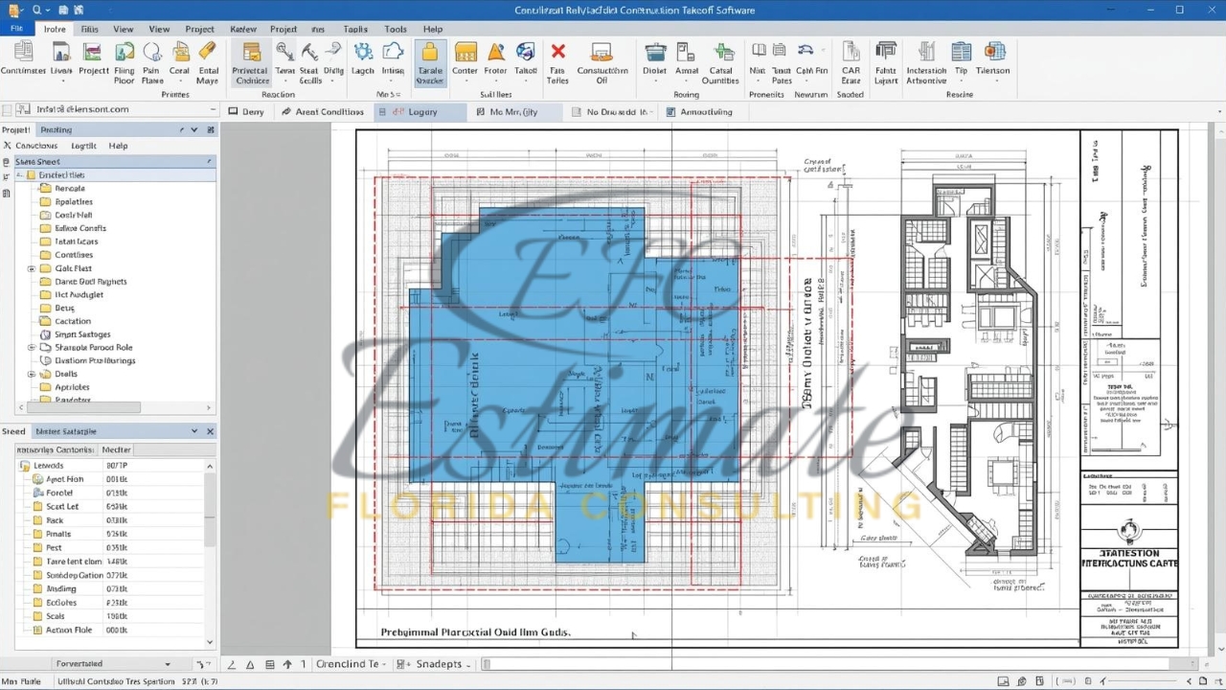Click the Center tool icon in the ribbon
Image resolution: width=1226 pixels, height=690 pixels.
(465, 54)
